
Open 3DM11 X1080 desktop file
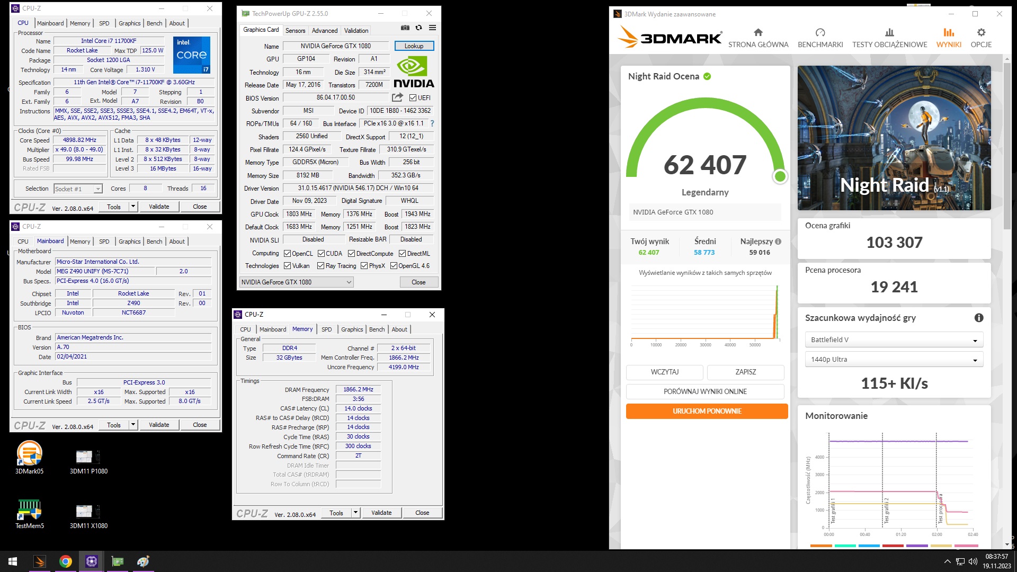[88, 515]
